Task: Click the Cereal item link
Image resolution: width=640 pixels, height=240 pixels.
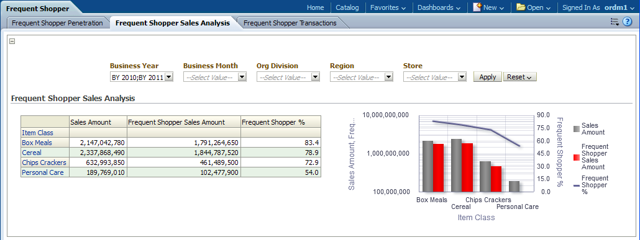Action: point(32,153)
